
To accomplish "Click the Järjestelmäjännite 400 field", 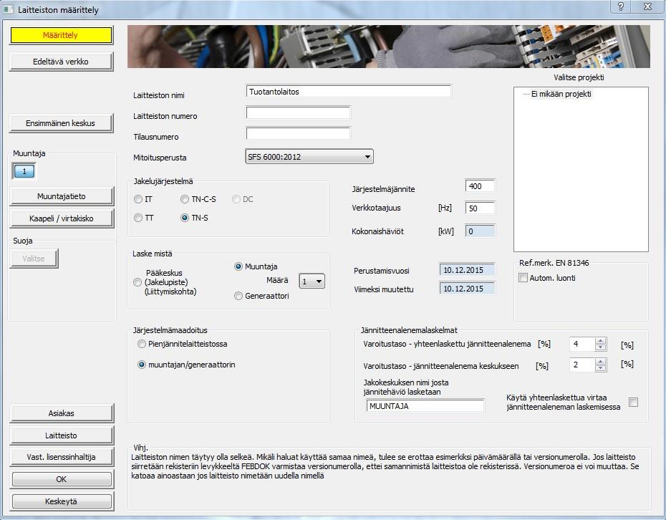I will click(481, 186).
